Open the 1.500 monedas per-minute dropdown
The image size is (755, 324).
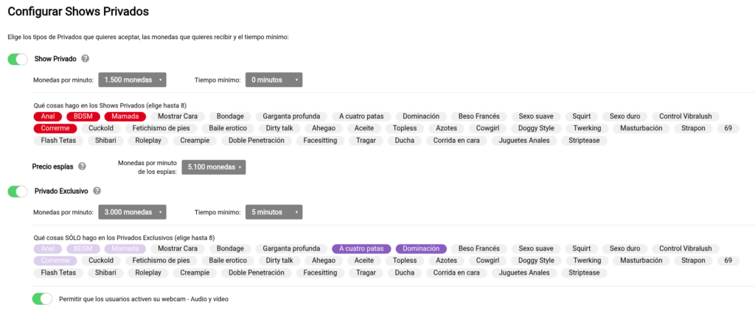pyautogui.click(x=133, y=80)
